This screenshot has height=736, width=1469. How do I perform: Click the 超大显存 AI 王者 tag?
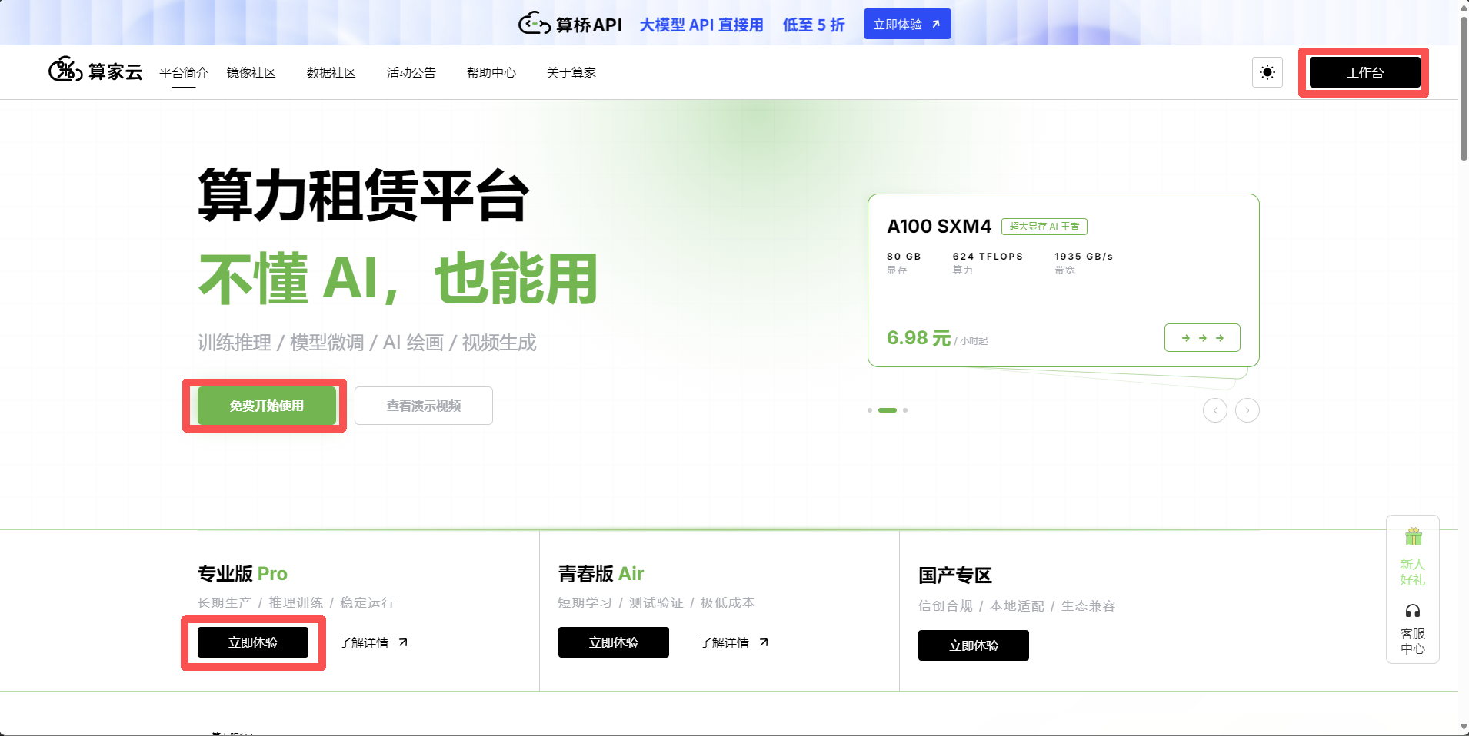coord(1044,226)
